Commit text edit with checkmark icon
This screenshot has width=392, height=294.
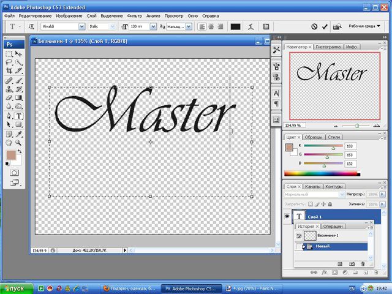click(x=325, y=27)
